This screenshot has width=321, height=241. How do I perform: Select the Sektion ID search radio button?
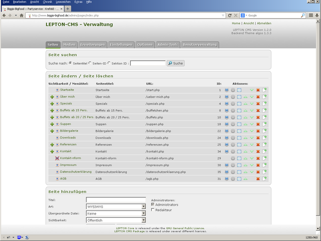[x=109, y=63]
